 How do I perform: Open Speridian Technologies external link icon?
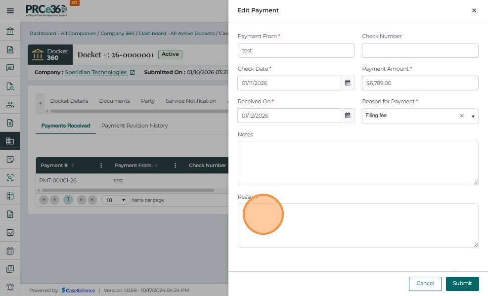132,73
